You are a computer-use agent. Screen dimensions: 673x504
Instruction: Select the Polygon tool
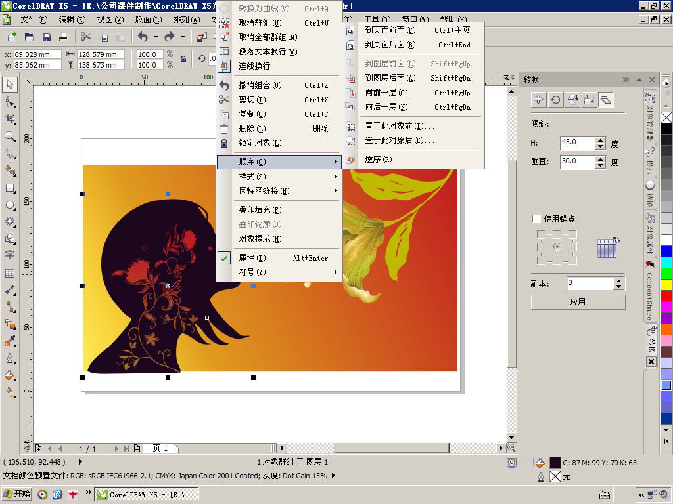[10, 222]
